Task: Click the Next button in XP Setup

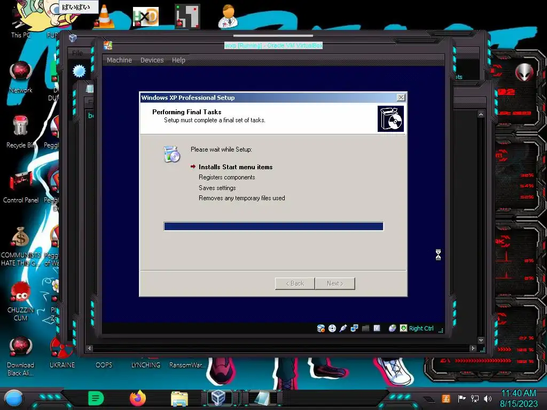Action: (x=335, y=283)
